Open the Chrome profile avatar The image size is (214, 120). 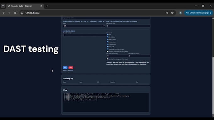coord(180,13)
